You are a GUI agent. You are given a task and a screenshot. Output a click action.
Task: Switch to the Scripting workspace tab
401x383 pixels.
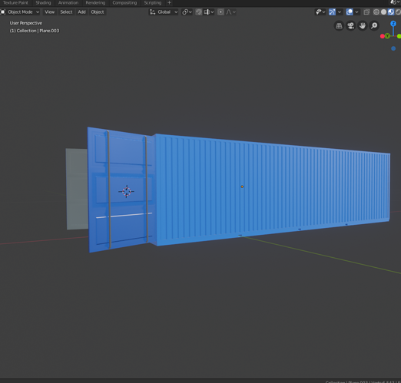[153, 3]
